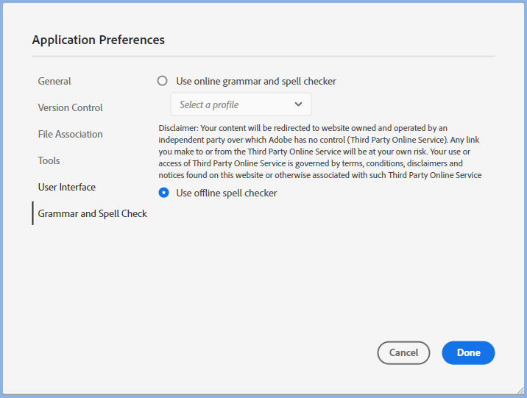
Task: Enable the online grammar and spell checker radio
Action: point(163,81)
